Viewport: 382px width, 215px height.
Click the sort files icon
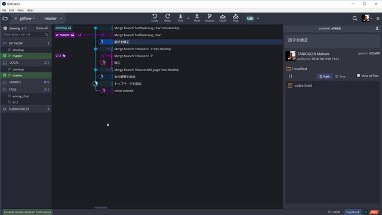(291, 76)
